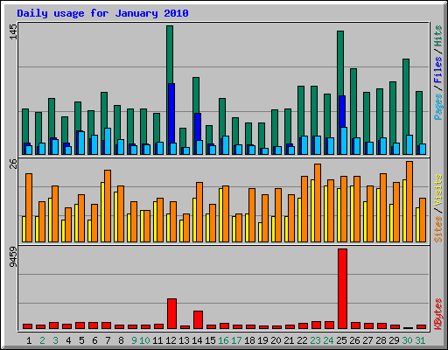Image resolution: width=448 pixels, height=350 pixels.
Task: Click the green day 3 label
Action: pos(55,340)
